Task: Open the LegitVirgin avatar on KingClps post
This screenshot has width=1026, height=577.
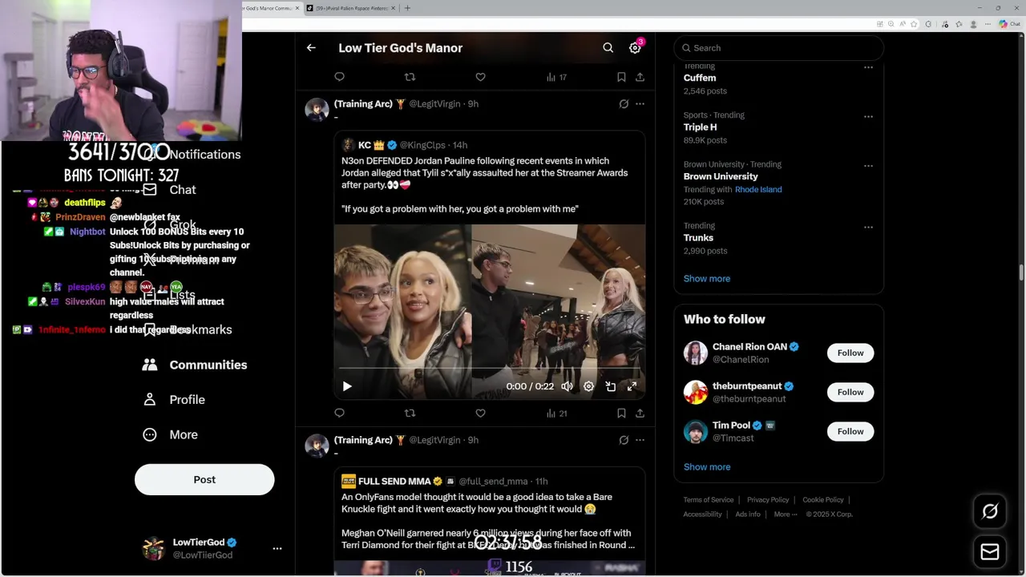Action: [317, 109]
